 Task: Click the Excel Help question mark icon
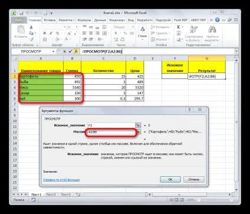(x=217, y=20)
